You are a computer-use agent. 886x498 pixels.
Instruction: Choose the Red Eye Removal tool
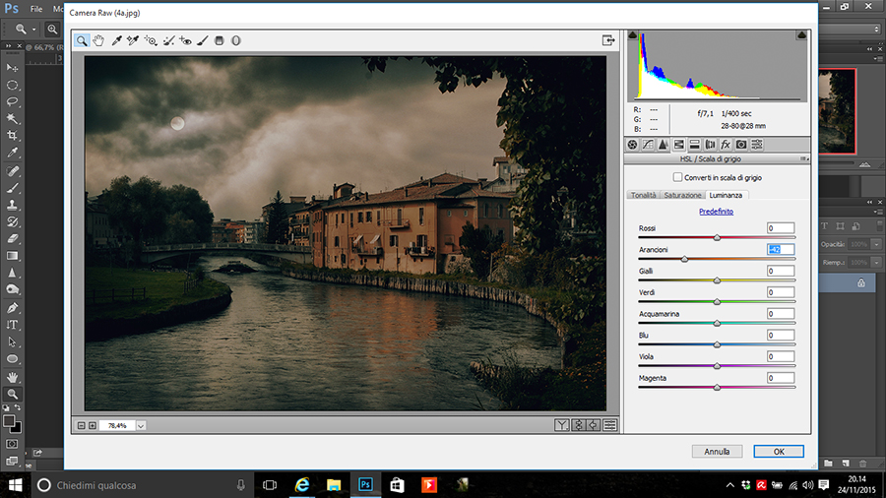(x=185, y=40)
